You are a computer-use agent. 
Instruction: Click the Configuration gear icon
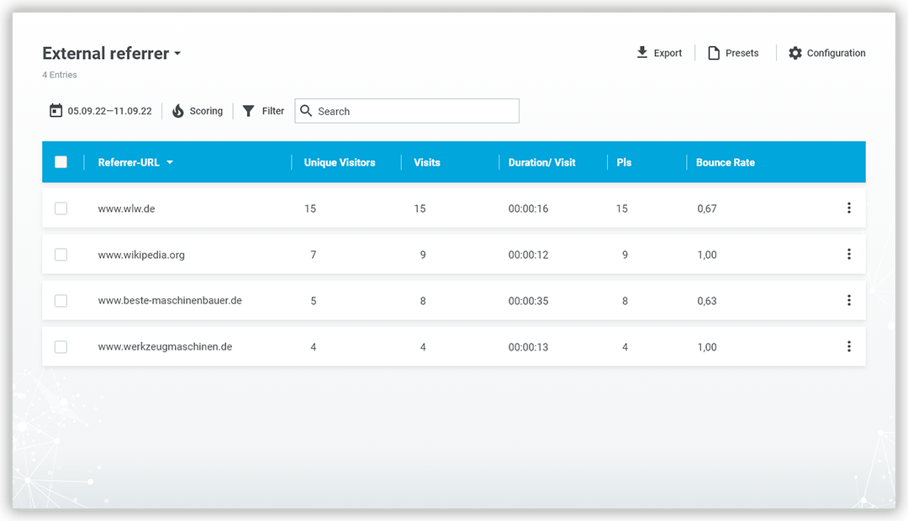click(795, 53)
